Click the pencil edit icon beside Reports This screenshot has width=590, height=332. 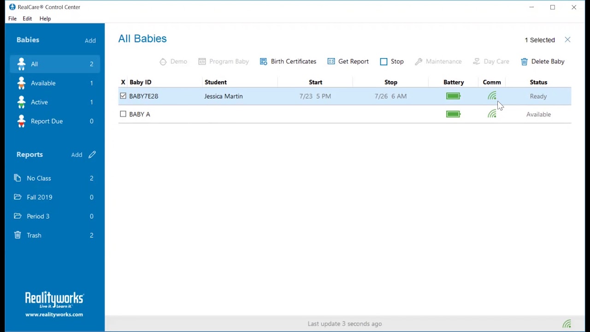(x=92, y=154)
